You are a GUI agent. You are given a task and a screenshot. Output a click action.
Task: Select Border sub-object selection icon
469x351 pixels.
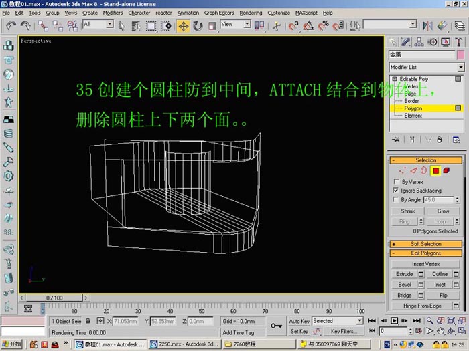click(x=424, y=171)
